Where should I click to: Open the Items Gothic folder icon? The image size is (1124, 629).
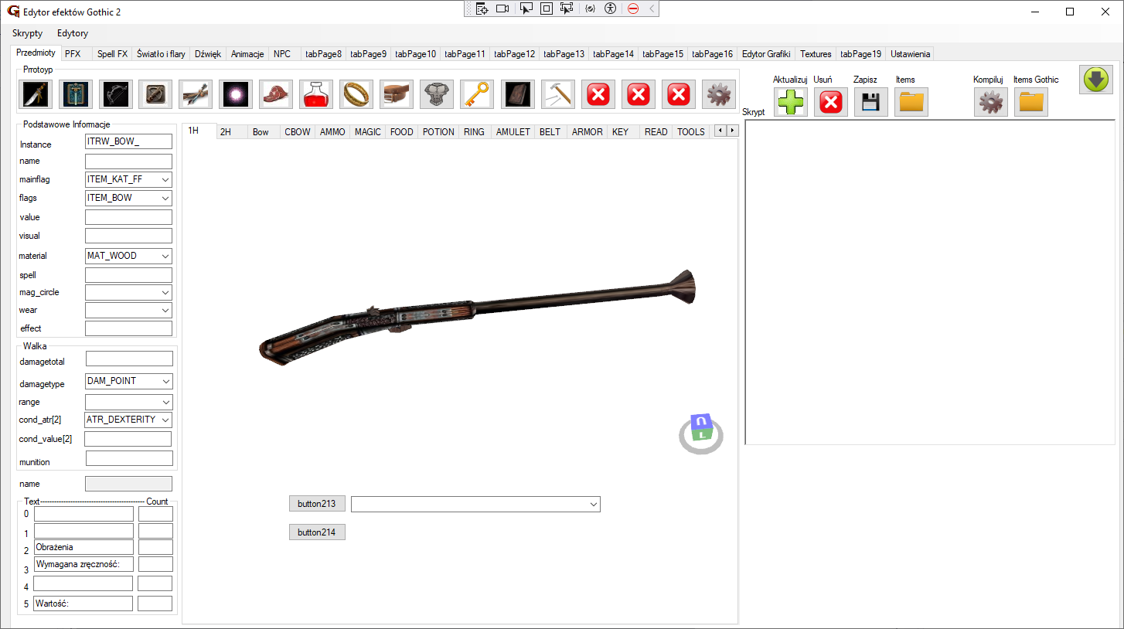tap(1031, 102)
